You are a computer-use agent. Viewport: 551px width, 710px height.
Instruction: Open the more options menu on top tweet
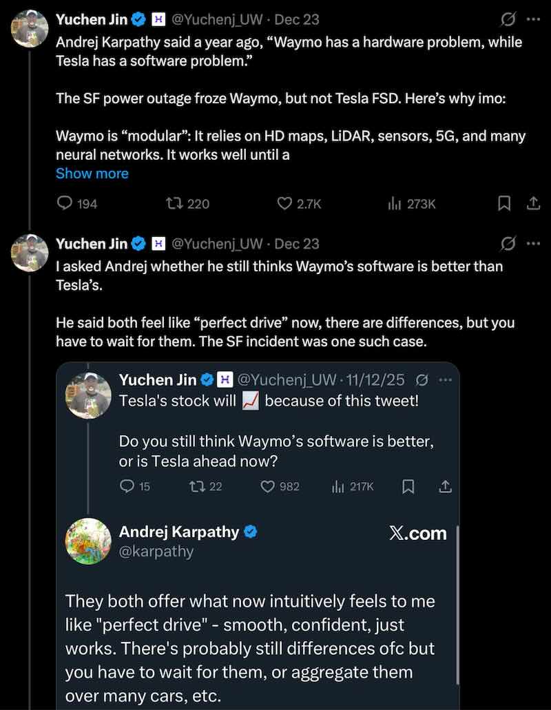point(532,19)
